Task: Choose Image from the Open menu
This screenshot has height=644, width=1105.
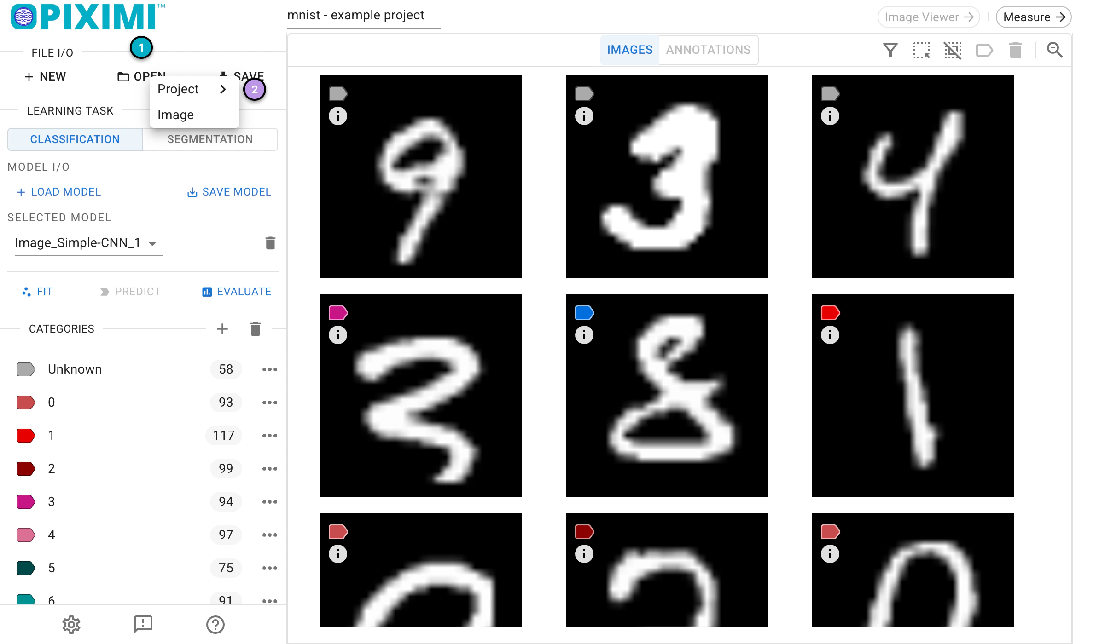Action: pyautogui.click(x=194, y=115)
